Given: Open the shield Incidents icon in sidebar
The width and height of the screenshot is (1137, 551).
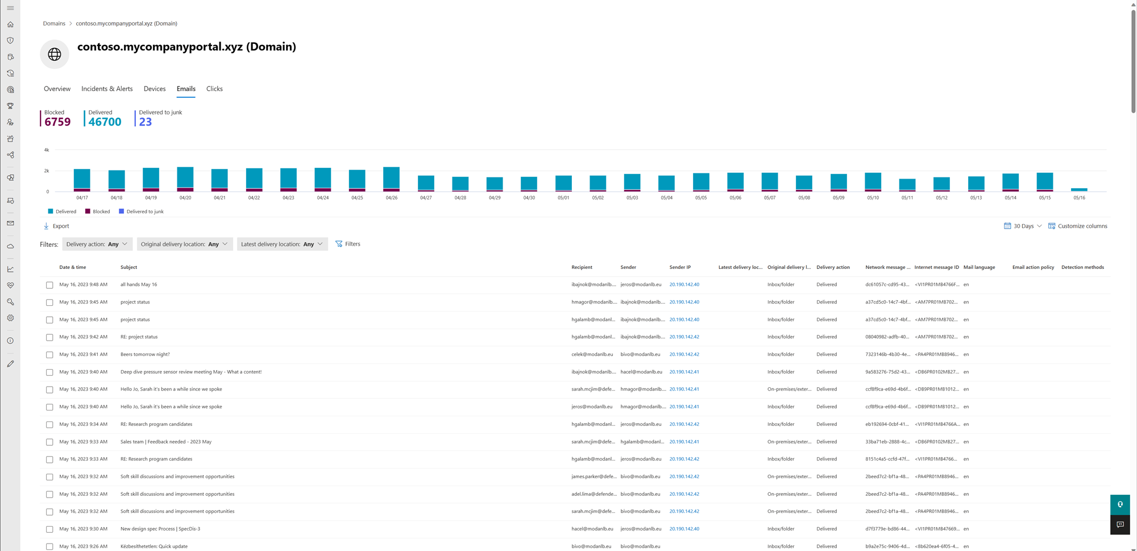Looking at the screenshot, I should 10,40.
